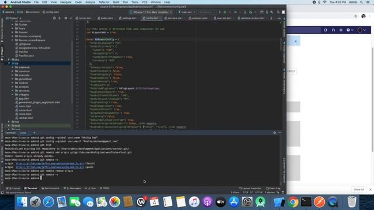Open the Event Log button
Image resolution: width=374 pixels, height=210 pixels.
click(x=273, y=188)
